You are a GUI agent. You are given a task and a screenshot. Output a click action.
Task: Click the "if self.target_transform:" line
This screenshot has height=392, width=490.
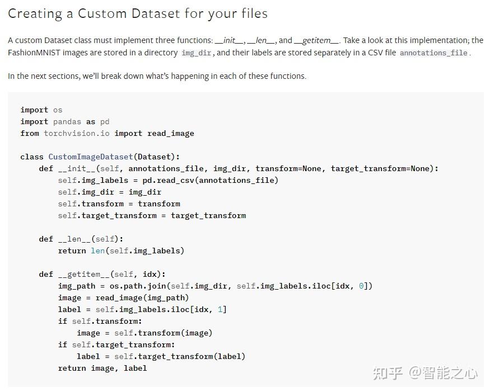coord(116,345)
